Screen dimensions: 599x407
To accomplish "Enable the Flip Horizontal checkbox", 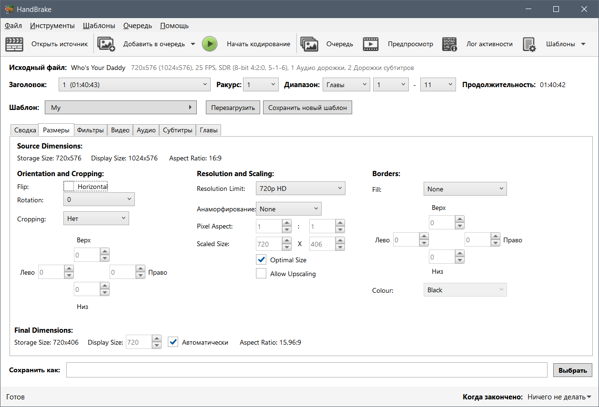I will tap(69, 186).
